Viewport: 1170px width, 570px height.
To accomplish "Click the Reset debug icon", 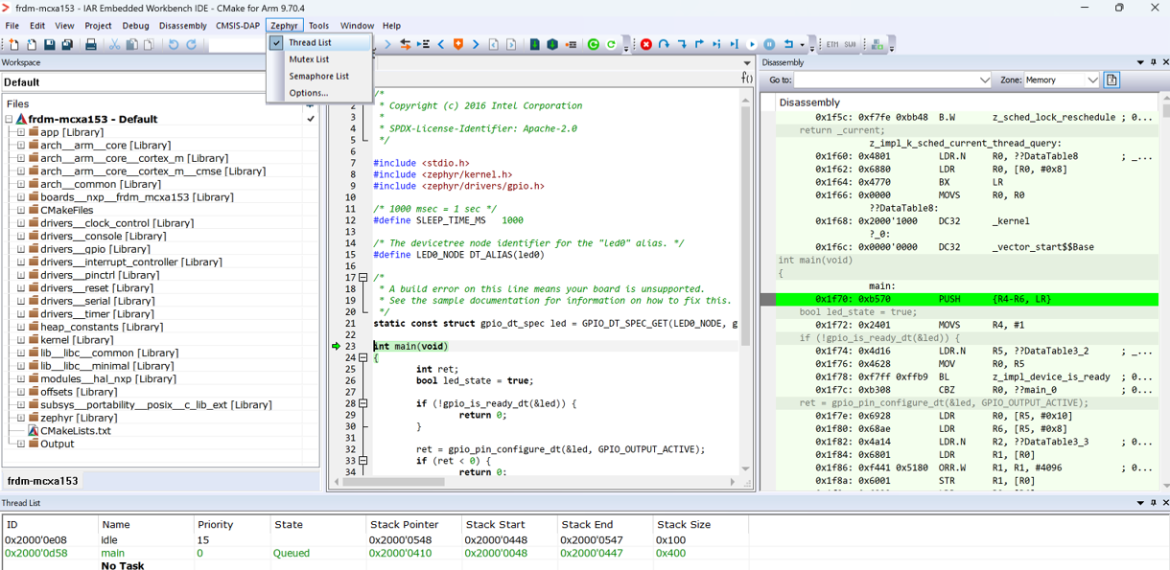I will (788, 44).
